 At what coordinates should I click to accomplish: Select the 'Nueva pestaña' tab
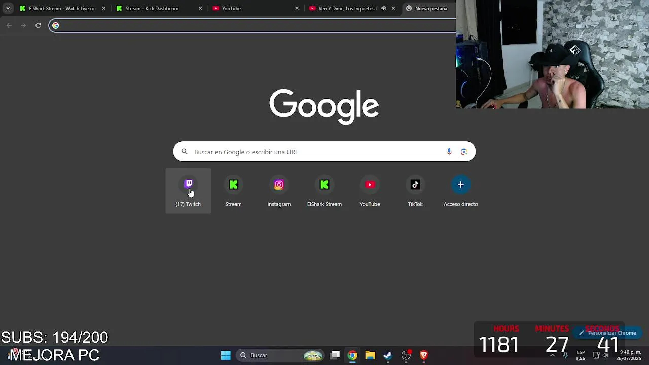tap(428, 8)
